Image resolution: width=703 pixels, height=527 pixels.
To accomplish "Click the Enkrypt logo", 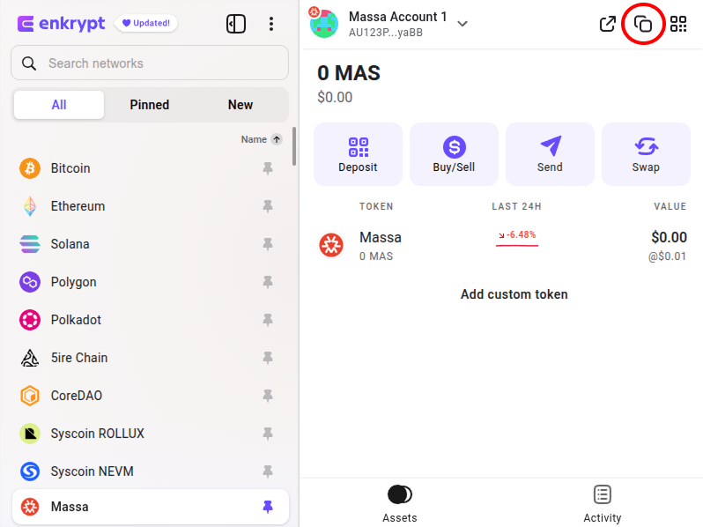I will pyautogui.click(x=61, y=23).
